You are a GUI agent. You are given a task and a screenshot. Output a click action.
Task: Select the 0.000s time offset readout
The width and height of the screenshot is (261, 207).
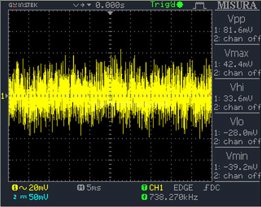point(110,5)
